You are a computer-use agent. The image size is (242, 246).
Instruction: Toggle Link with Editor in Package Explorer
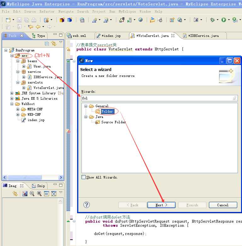point(54,44)
